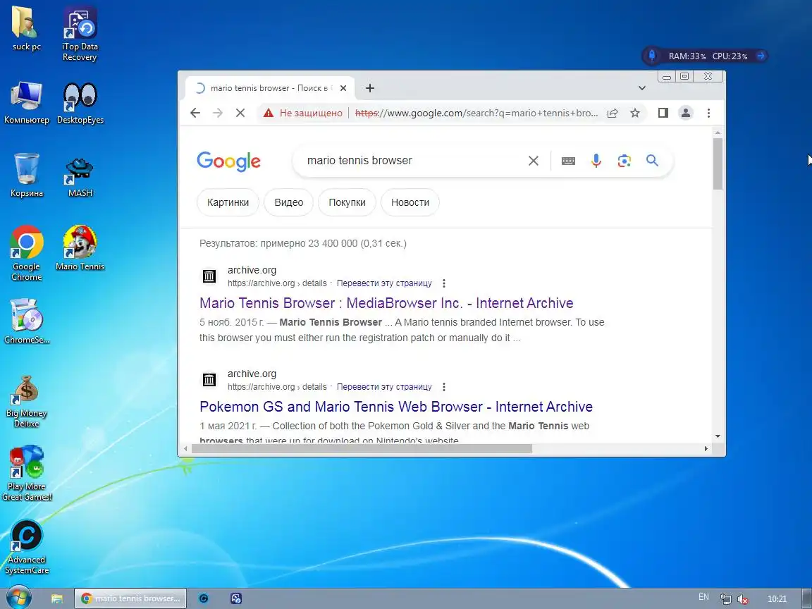Select the iTop Data Recovery desktop icon
The width and height of the screenshot is (812, 609).
(x=80, y=34)
